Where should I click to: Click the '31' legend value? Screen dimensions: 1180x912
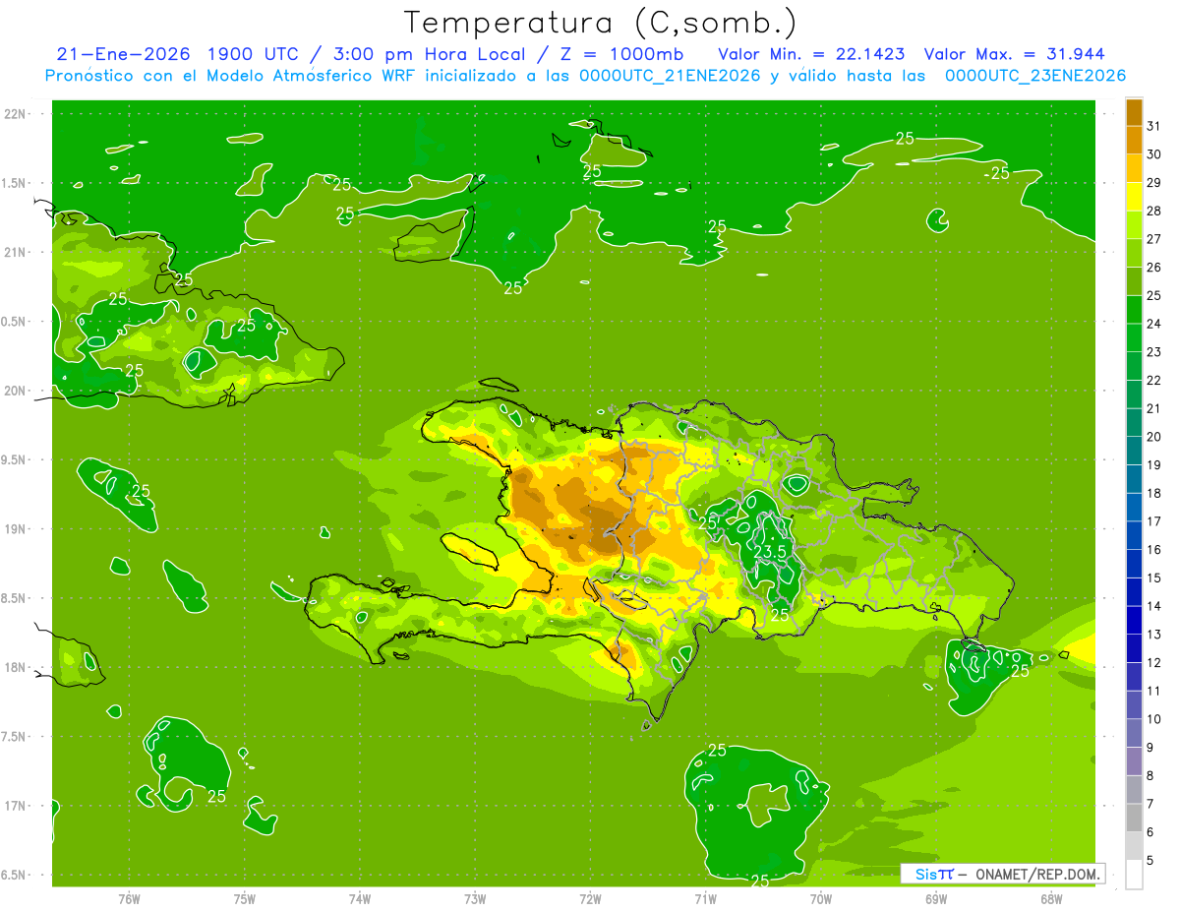(x=1153, y=127)
